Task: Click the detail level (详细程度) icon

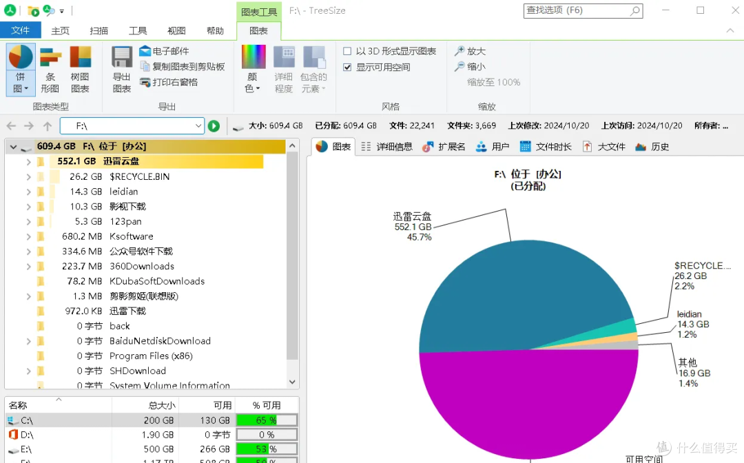Action: pos(284,70)
